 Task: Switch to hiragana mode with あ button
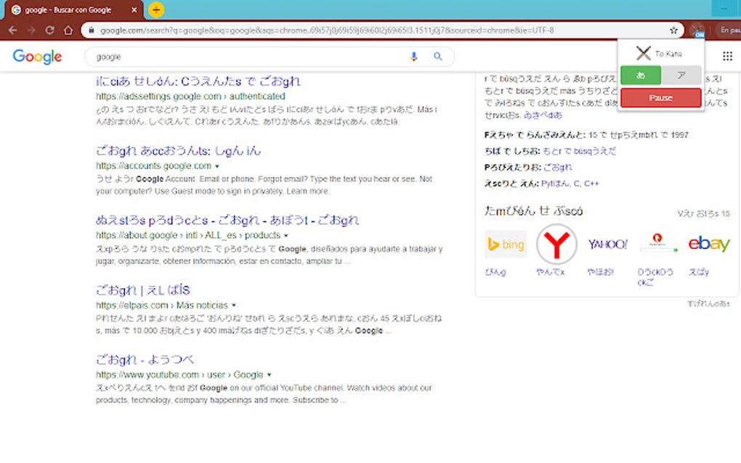640,75
